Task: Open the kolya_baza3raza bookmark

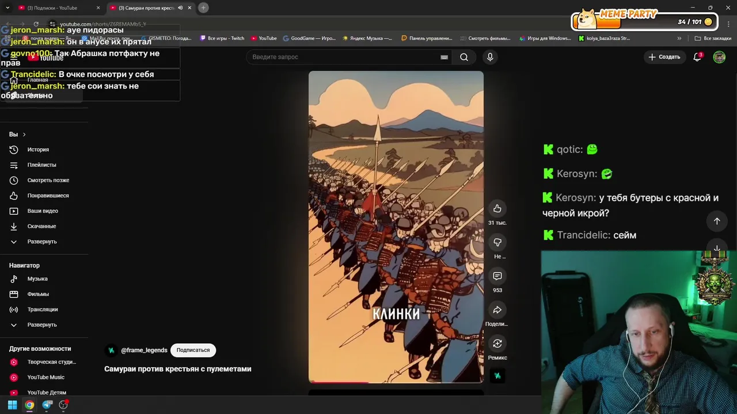Action: (x=604, y=39)
